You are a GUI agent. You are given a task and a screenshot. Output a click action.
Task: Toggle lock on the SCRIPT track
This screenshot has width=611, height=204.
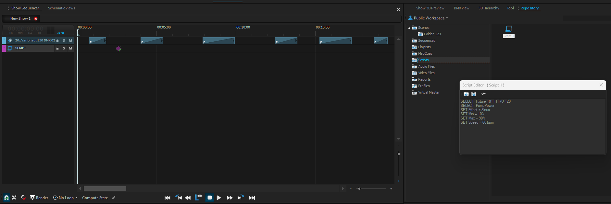[x=57, y=48]
